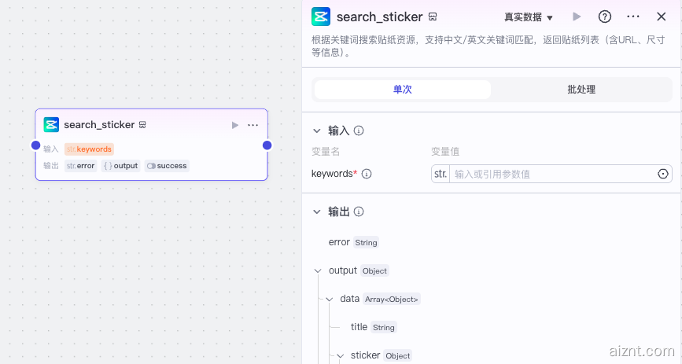Click the keywords variable name label
682x364 pixels.
coord(332,174)
